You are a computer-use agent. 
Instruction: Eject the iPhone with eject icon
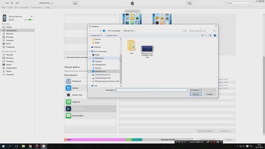[x=31, y=17]
